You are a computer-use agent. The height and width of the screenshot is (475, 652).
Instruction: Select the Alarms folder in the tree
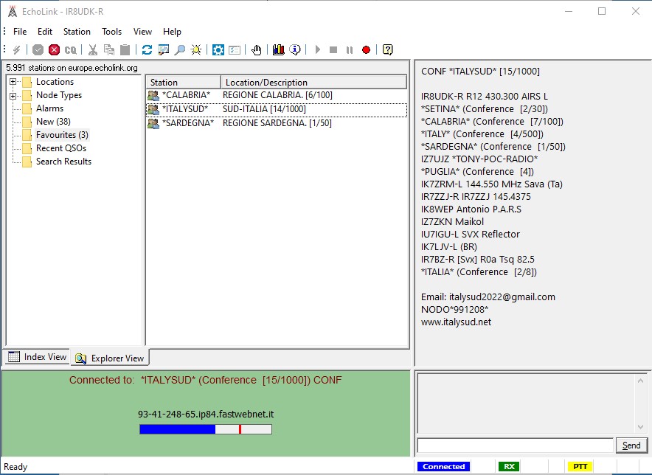[x=49, y=108]
